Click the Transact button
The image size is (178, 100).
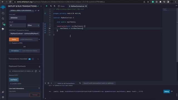coord(35,95)
